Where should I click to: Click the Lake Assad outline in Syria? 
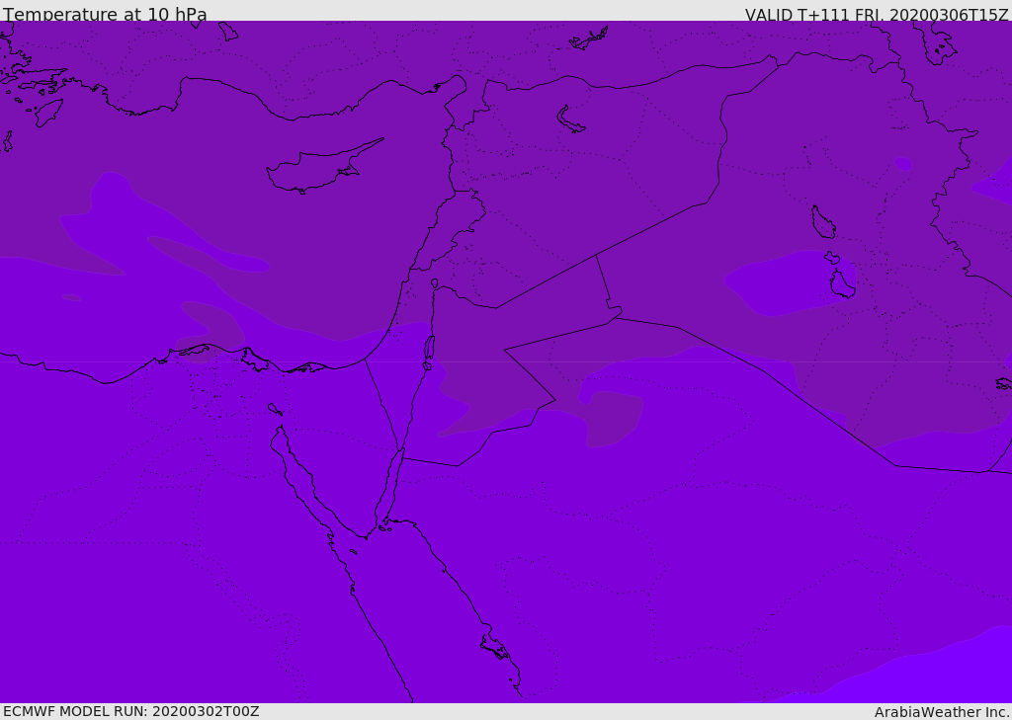click(570, 120)
